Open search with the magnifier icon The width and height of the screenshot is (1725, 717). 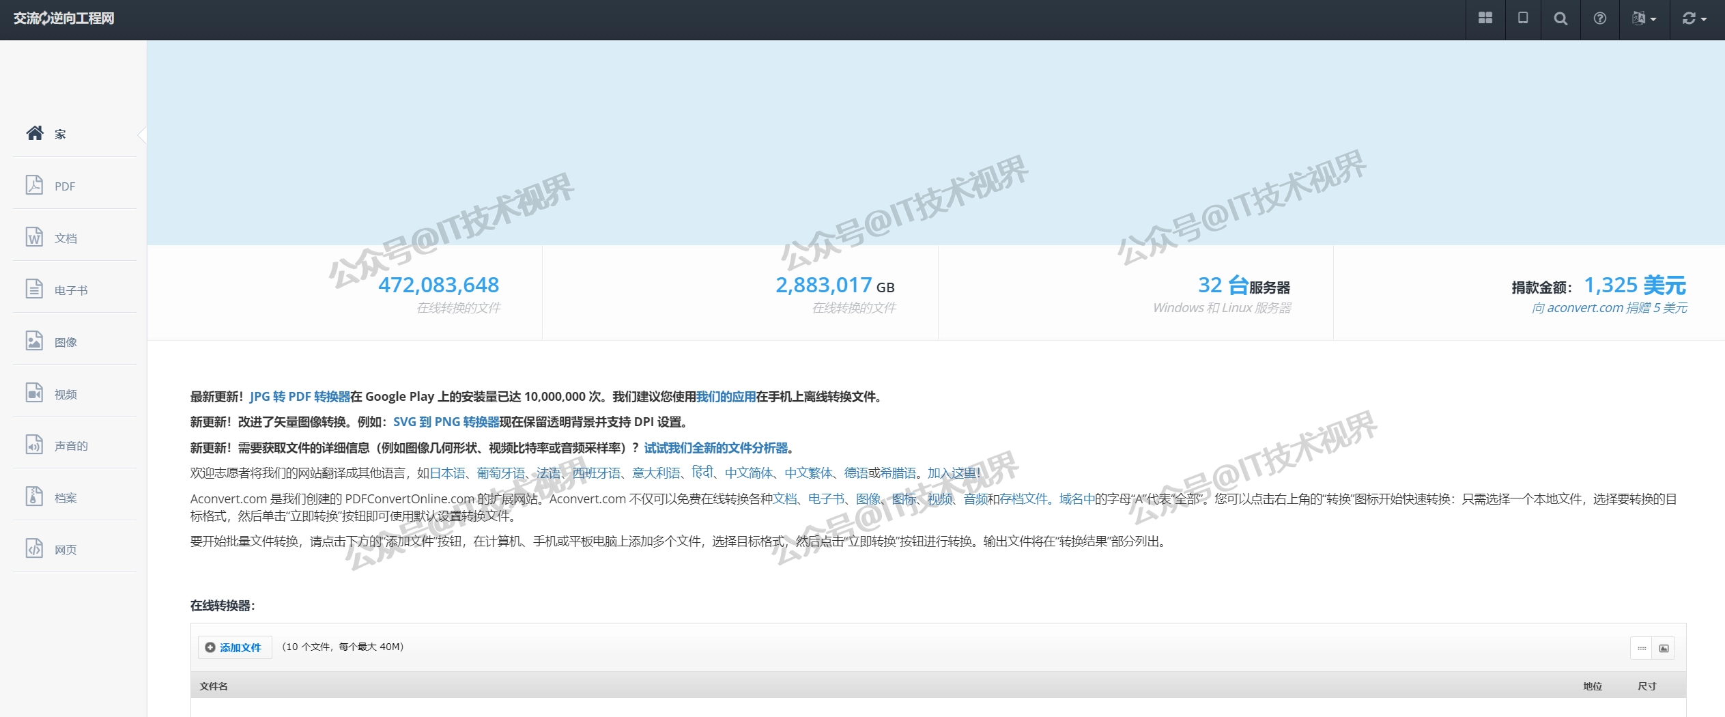coord(1560,18)
